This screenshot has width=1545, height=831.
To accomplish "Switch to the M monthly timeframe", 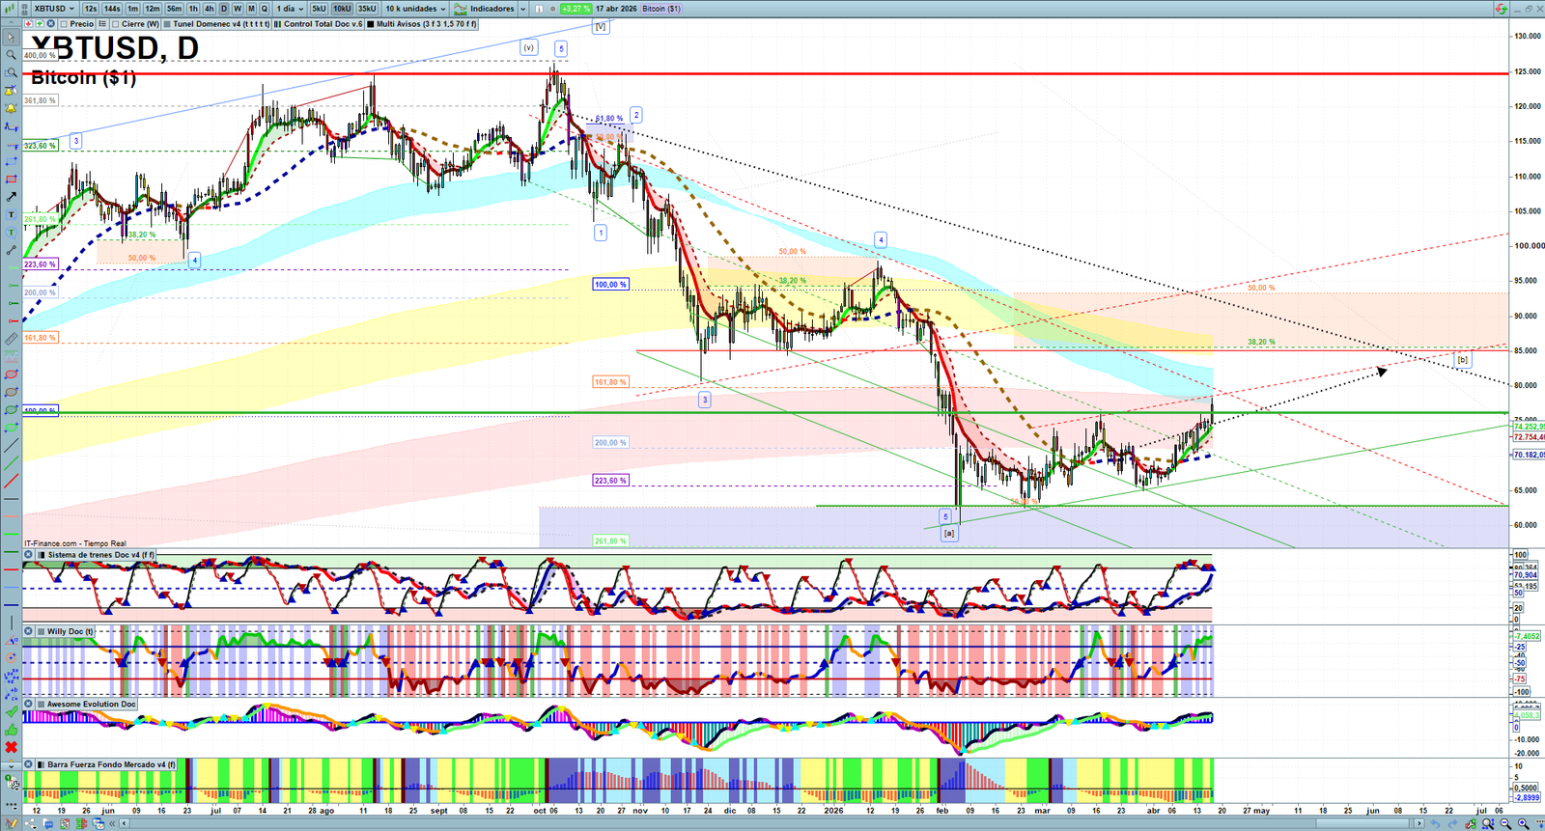I will (251, 9).
